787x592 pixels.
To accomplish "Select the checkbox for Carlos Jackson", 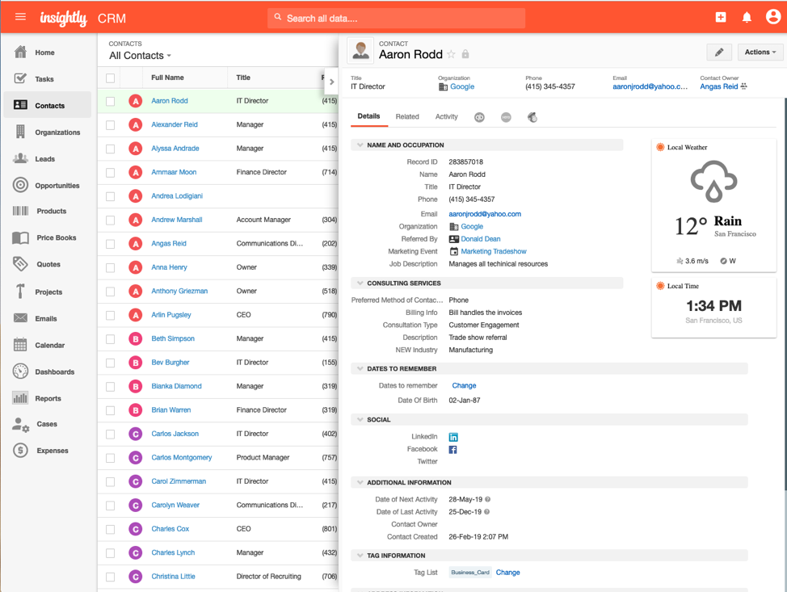I will (x=111, y=433).
